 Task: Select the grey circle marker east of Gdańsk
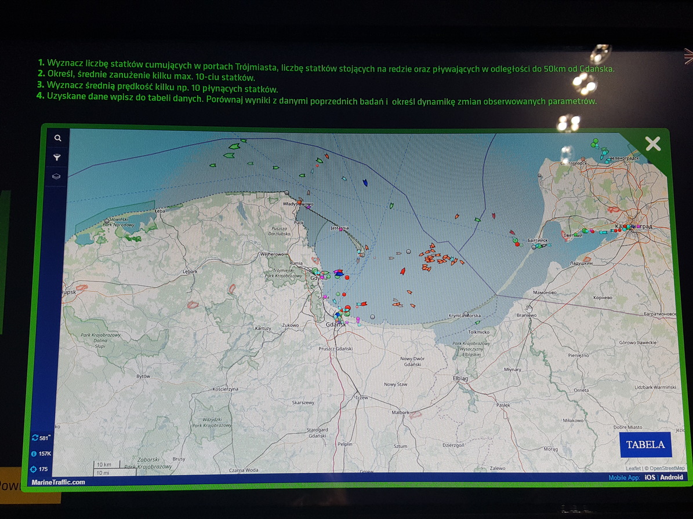point(372,317)
